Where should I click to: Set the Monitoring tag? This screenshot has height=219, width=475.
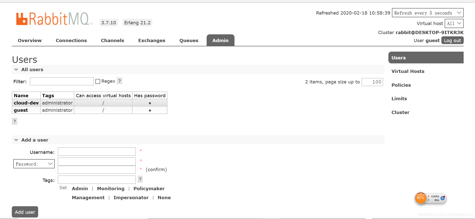(111, 188)
